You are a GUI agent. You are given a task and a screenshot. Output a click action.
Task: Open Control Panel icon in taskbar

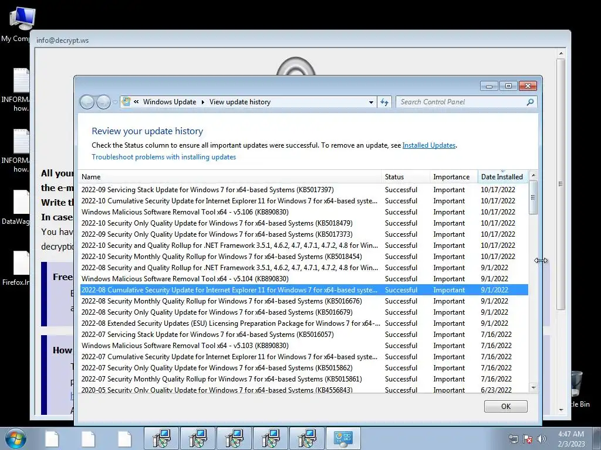[x=343, y=438]
